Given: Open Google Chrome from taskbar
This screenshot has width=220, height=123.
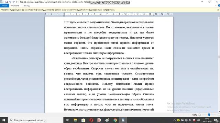Looking at the screenshot, I should [115, 120].
